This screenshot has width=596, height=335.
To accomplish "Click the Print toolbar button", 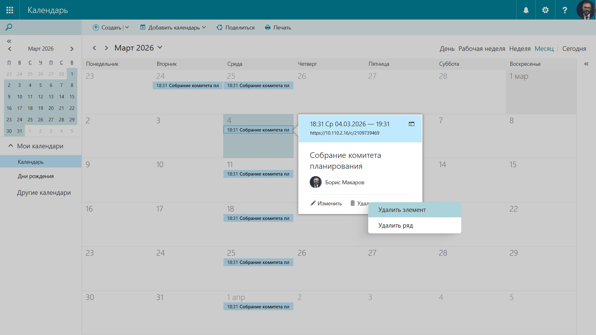I will [x=278, y=28].
